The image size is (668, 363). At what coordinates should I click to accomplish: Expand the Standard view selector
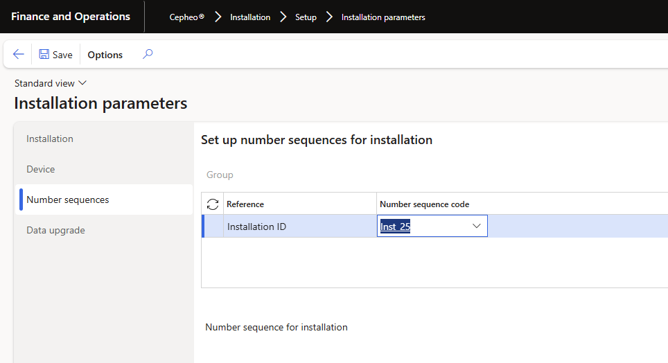tap(51, 83)
